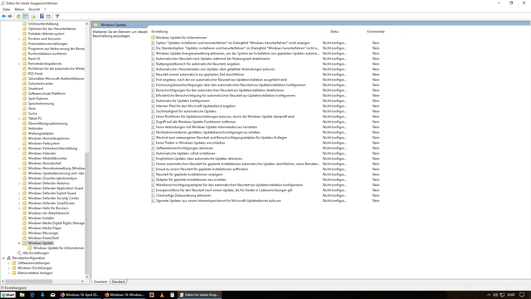Click the red splat taskbar icon
Image resolution: width=531 pixels, height=299 pixels.
click(152, 295)
